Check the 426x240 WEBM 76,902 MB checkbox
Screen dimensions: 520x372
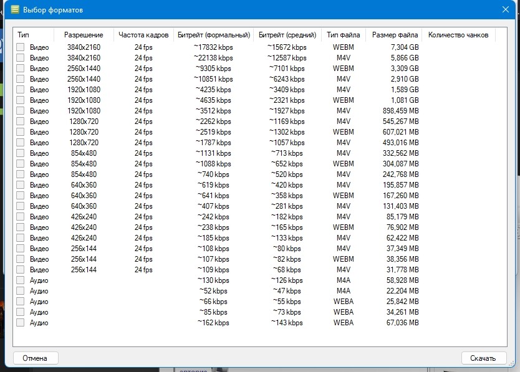20,227
